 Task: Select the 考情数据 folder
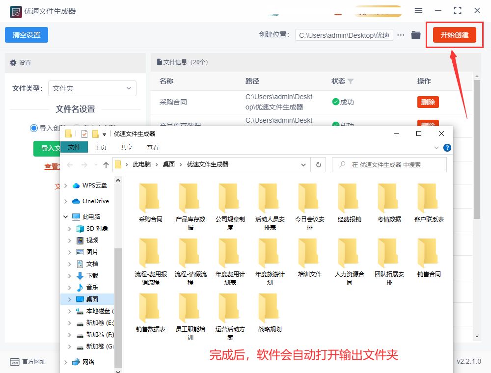(389, 203)
